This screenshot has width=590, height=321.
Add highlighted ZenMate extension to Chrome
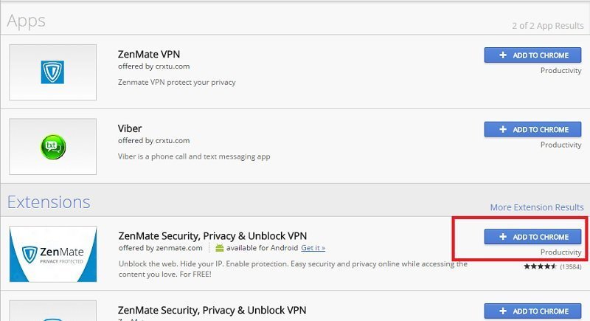(x=532, y=237)
